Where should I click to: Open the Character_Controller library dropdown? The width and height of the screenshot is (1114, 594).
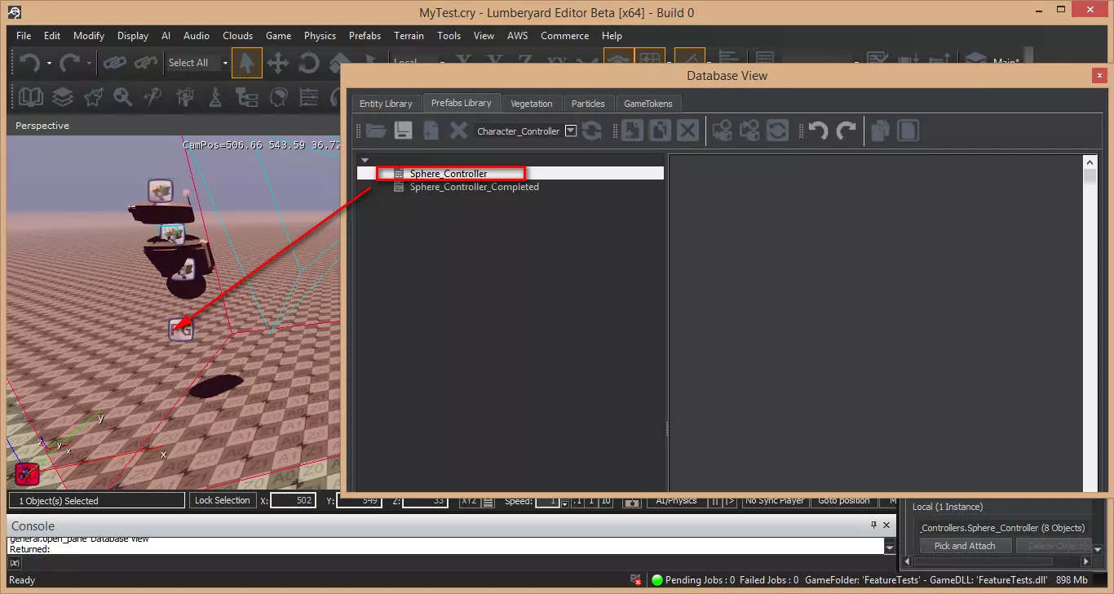(x=571, y=131)
